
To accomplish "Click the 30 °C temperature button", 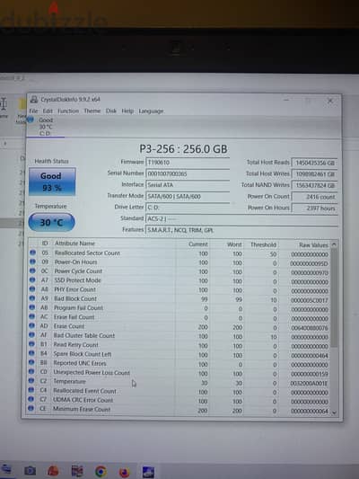I will [51, 222].
